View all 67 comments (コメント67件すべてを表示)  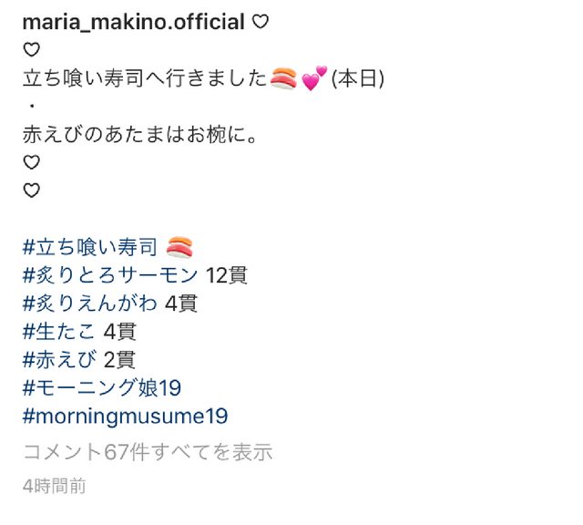click(148, 452)
